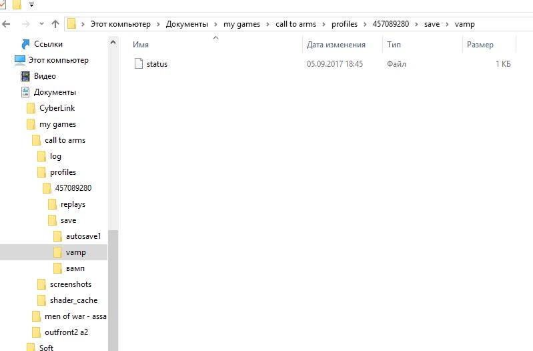The height and width of the screenshot is (351, 533).
Task: Click the "Файл" type cell
Action: [396, 64]
